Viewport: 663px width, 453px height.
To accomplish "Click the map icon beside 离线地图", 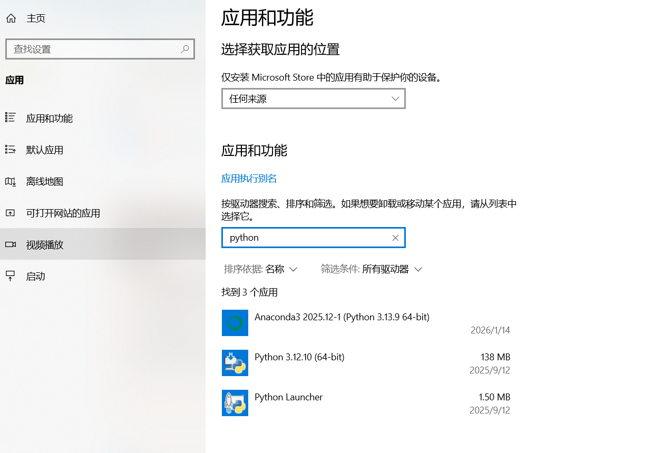I will pyautogui.click(x=10, y=181).
